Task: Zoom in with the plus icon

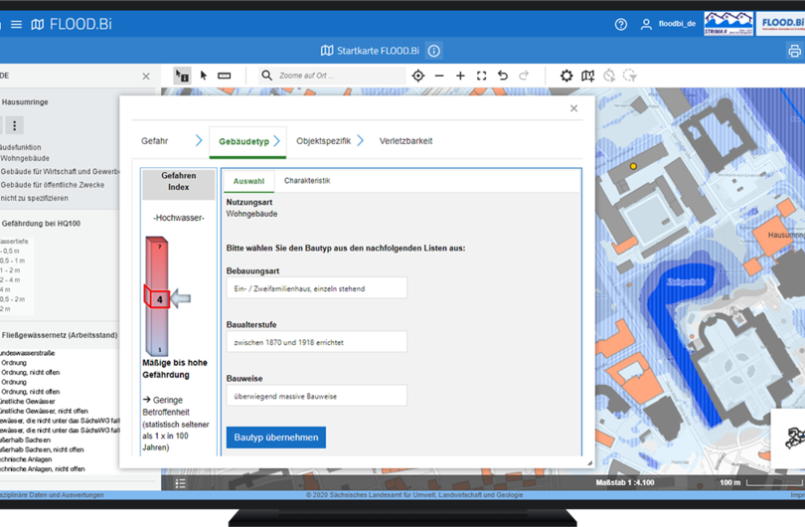Action: click(x=460, y=76)
